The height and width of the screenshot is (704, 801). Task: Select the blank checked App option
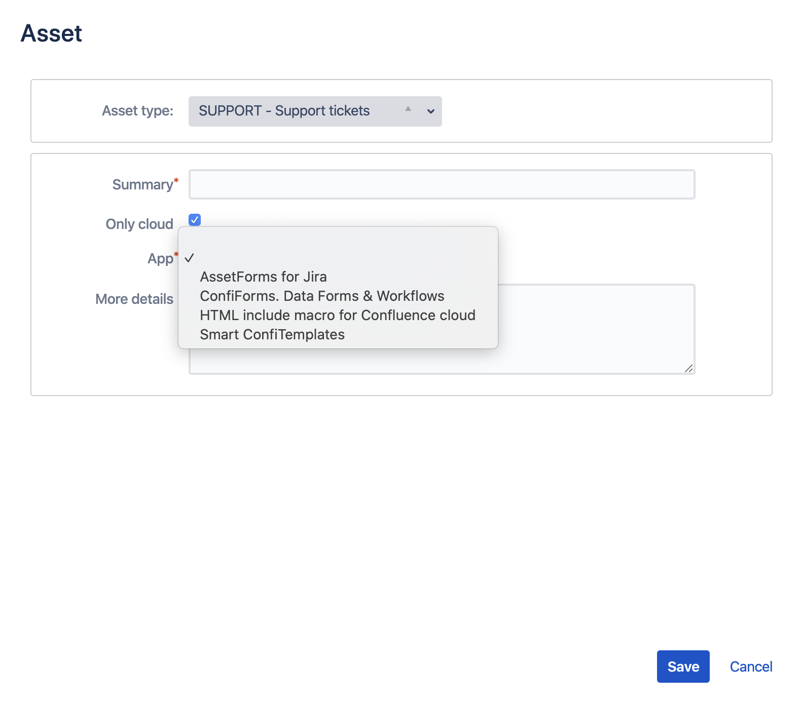[338, 258]
